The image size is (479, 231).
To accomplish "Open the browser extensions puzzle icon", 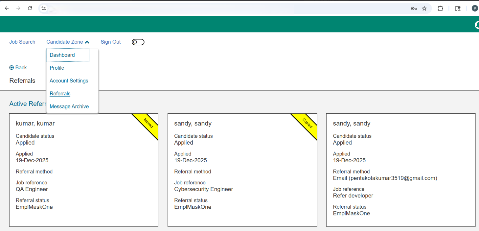I will (x=440, y=9).
